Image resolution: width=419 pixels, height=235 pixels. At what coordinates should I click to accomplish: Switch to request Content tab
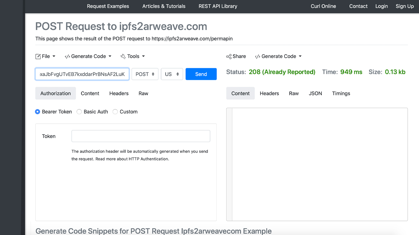[x=90, y=93]
